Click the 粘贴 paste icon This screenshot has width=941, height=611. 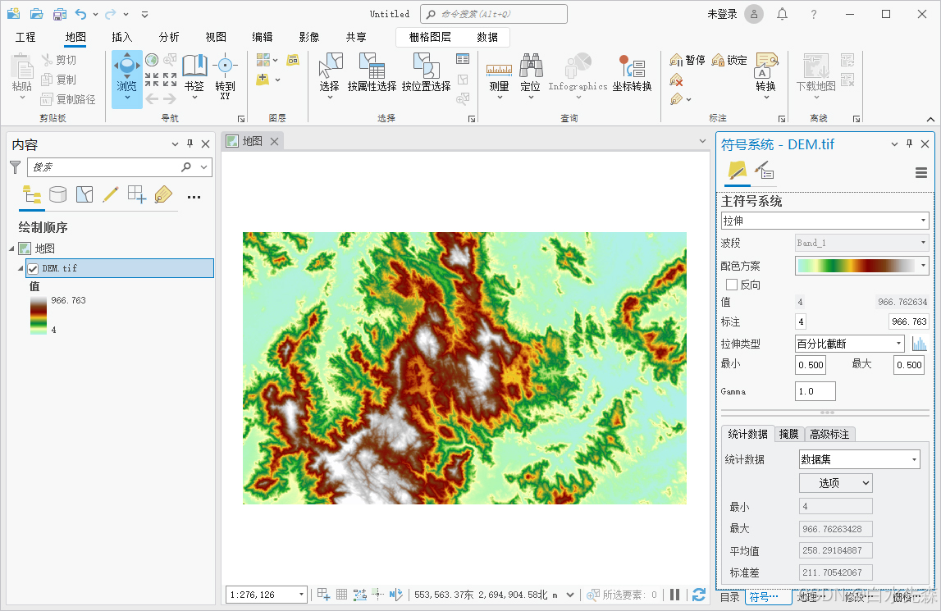click(22, 66)
